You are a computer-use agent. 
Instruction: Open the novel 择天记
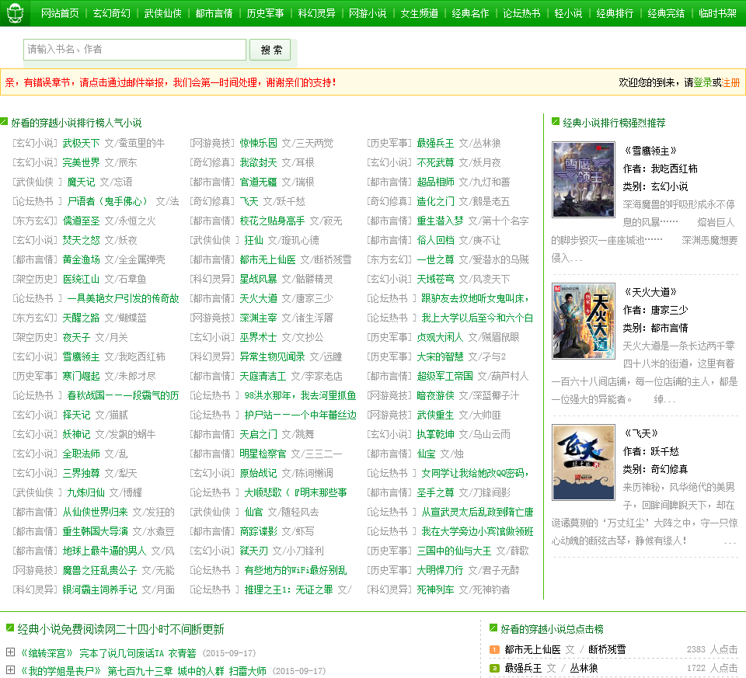pyautogui.click(x=76, y=415)
